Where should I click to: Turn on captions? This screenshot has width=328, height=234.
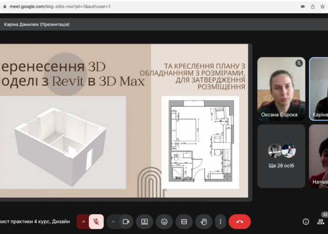[x=184, y=221]
